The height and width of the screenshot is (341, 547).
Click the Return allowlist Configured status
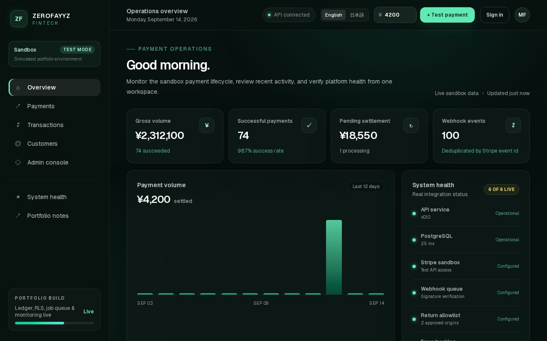pyautogui.click(x=508, y=319)
